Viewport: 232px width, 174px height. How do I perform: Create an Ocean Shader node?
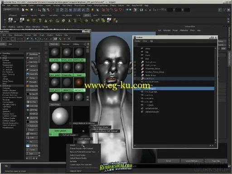(32, 74)
